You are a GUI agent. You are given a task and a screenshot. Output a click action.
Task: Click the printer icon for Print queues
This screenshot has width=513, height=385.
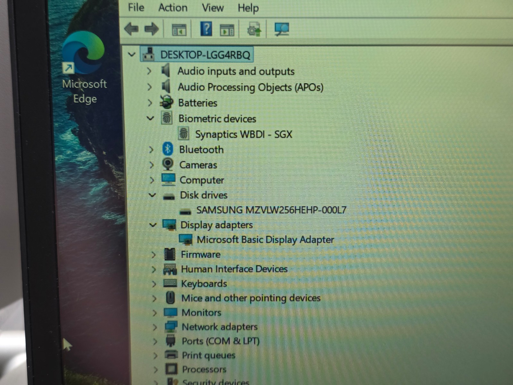click(x=171, y=355)
